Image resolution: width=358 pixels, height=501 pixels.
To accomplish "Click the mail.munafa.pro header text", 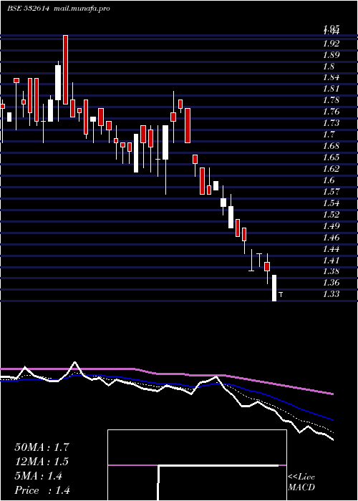I will pyautogui.click(x=81, y=9).
